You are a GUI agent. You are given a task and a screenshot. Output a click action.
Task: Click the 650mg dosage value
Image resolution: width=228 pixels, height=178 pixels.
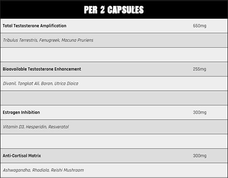[x=200, y=26]
